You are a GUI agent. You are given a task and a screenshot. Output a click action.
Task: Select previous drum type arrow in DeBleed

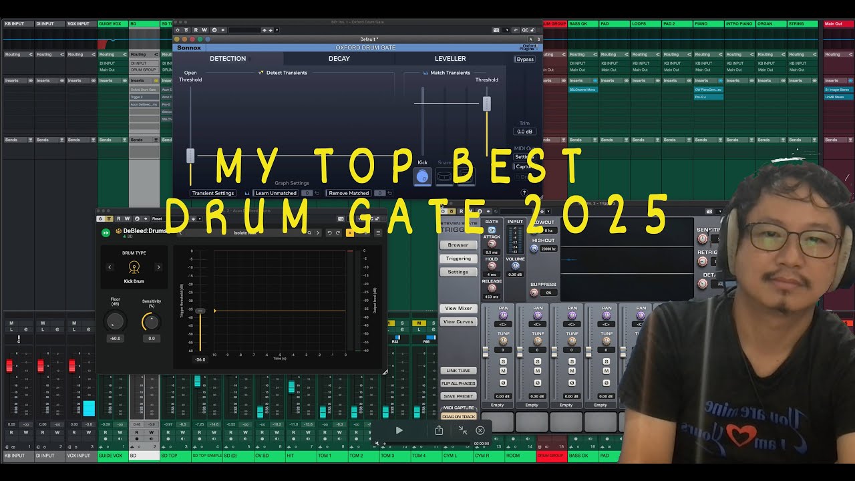tap(110, 267)
